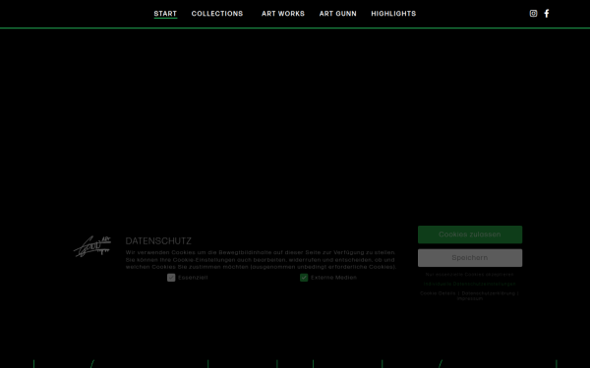Screen dimensions: 590x368
Task: Save settings with Speichern button
Action: [470, 257]
